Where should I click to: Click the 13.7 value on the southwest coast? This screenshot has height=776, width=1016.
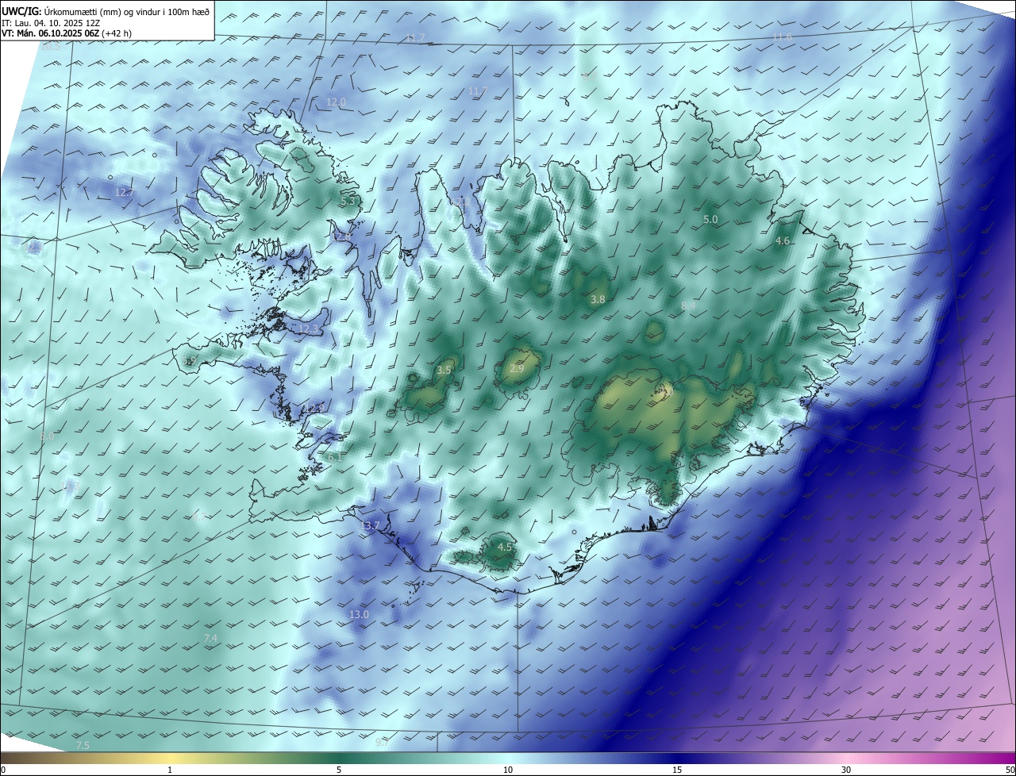(x=370, y=526)
